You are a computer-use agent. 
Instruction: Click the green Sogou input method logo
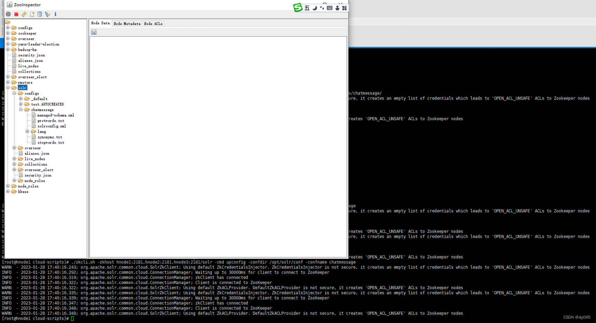pos(298,8)
